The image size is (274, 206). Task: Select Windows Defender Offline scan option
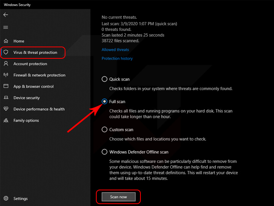point(105,152)
